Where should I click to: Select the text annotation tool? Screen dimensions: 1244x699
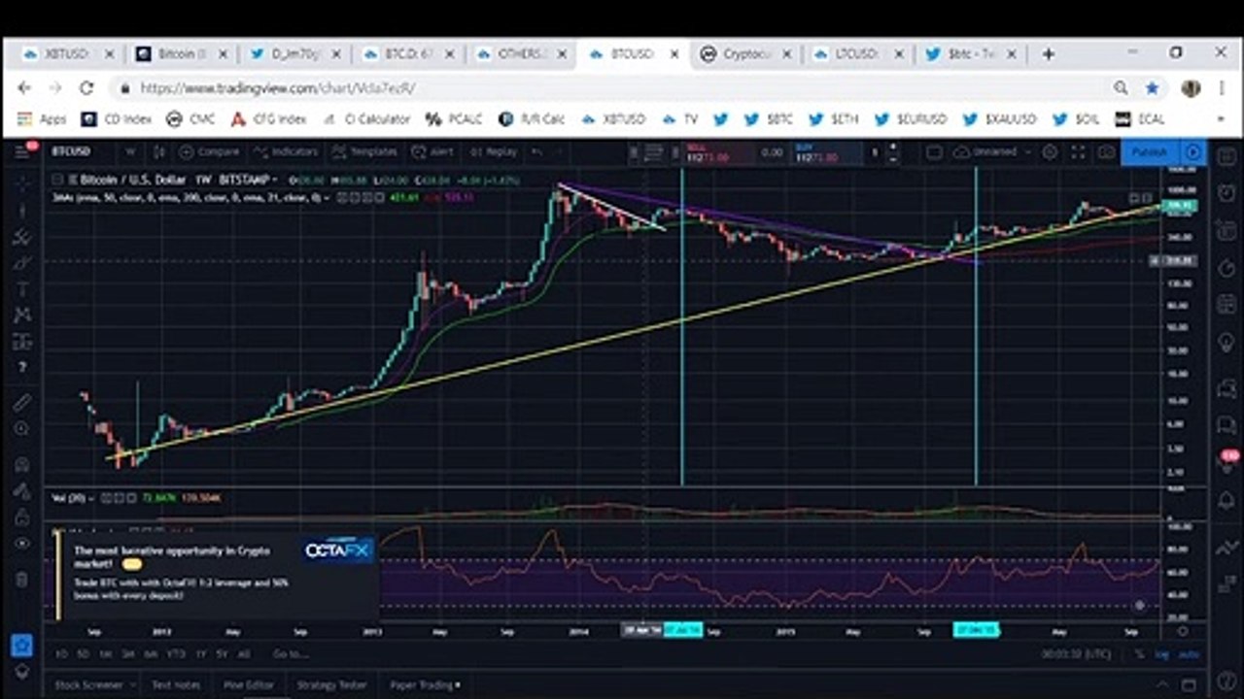click(22, 289)
